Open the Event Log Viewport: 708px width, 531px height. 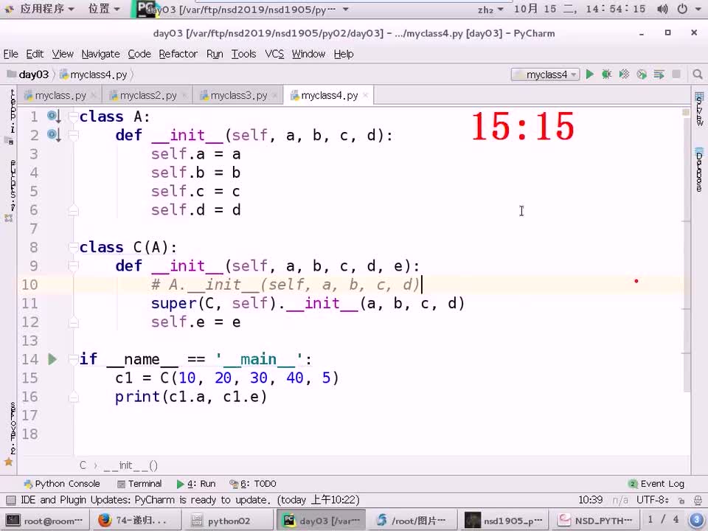pos(656,484)
